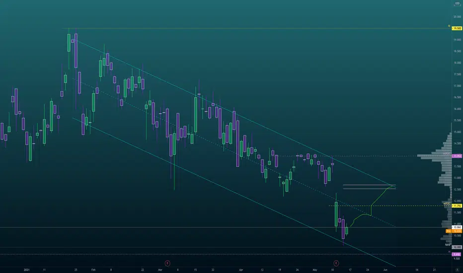
Task: Click the 10.860 current price label
Action: click(x=457, y=227)
